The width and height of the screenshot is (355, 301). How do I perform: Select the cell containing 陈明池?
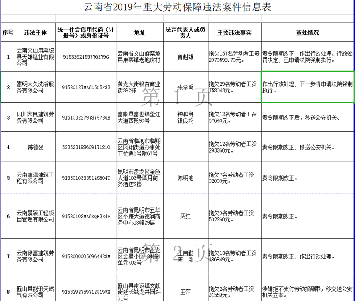click(185, 178)
